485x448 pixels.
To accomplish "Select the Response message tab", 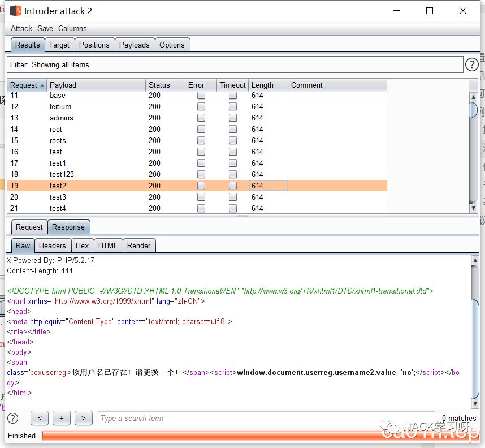I will (x=68, y=227).
